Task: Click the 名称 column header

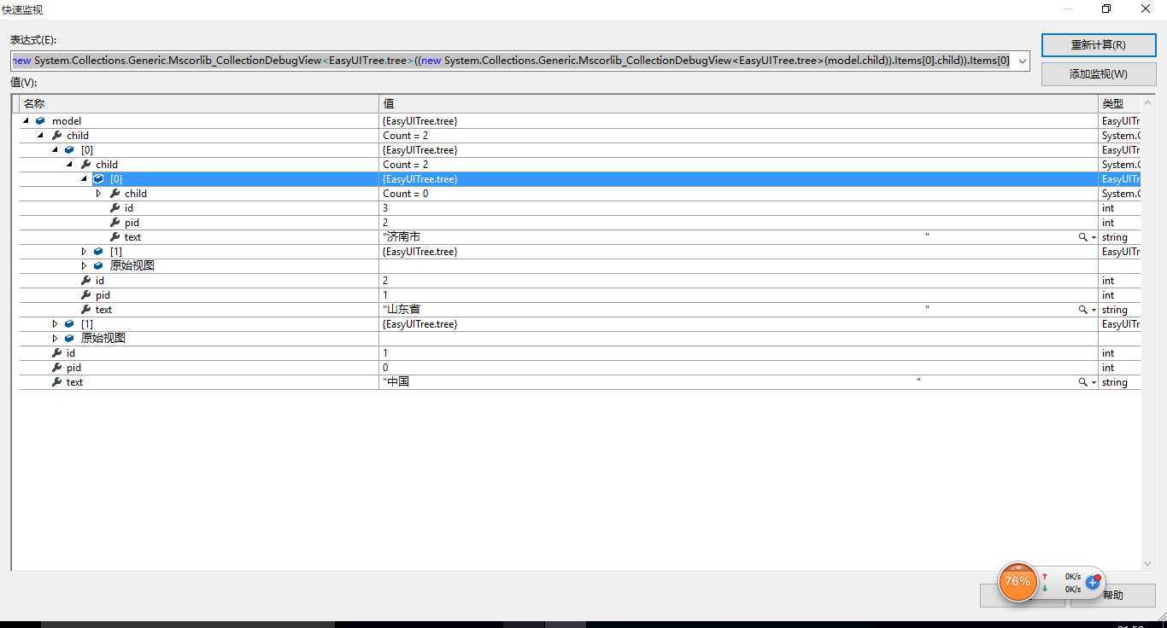Action: [x=199, y=103]
